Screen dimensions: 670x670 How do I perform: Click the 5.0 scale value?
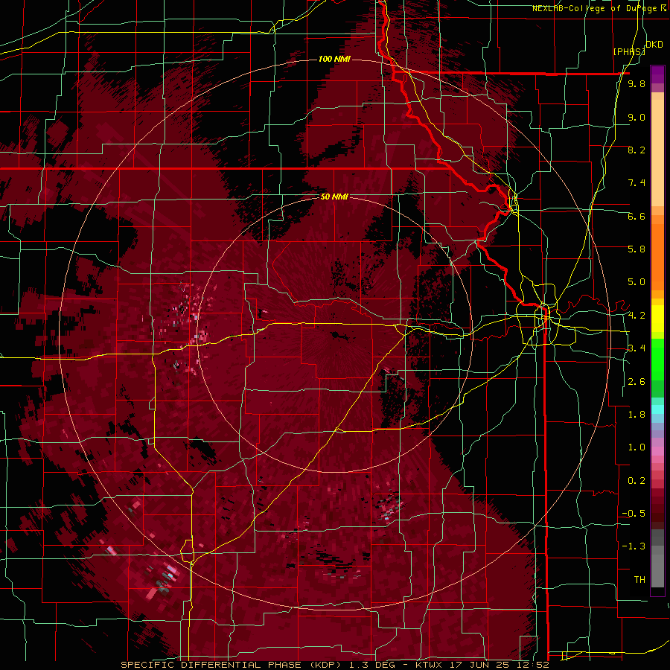coord(636,282)
